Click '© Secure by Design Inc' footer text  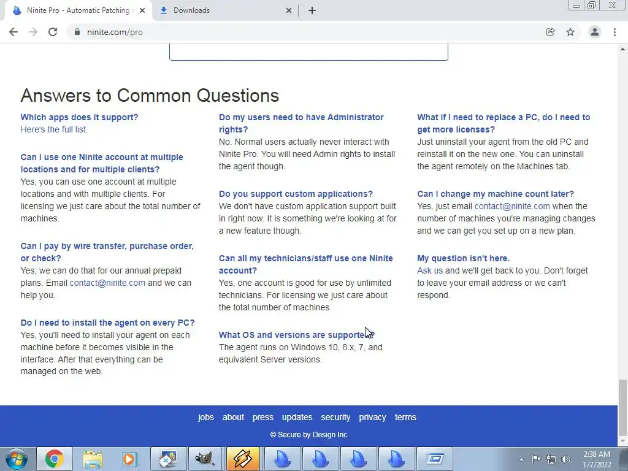pyautogui.click(x=308, y=435)
